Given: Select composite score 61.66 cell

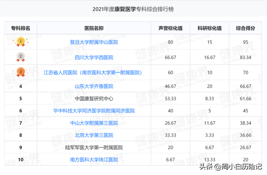Looking at the screenshot, I should click(x=245, y=99).
